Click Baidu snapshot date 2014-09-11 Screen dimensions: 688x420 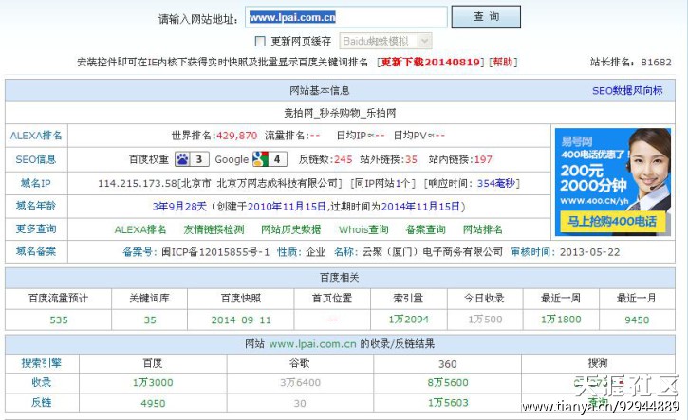tap(241, 320)
